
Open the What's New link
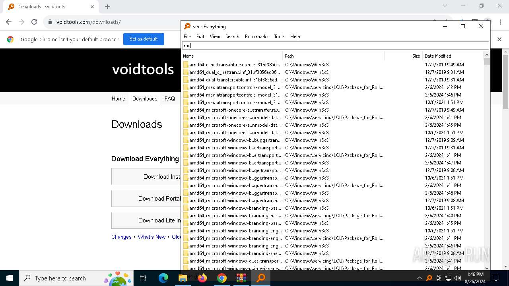tap(152, 237)
